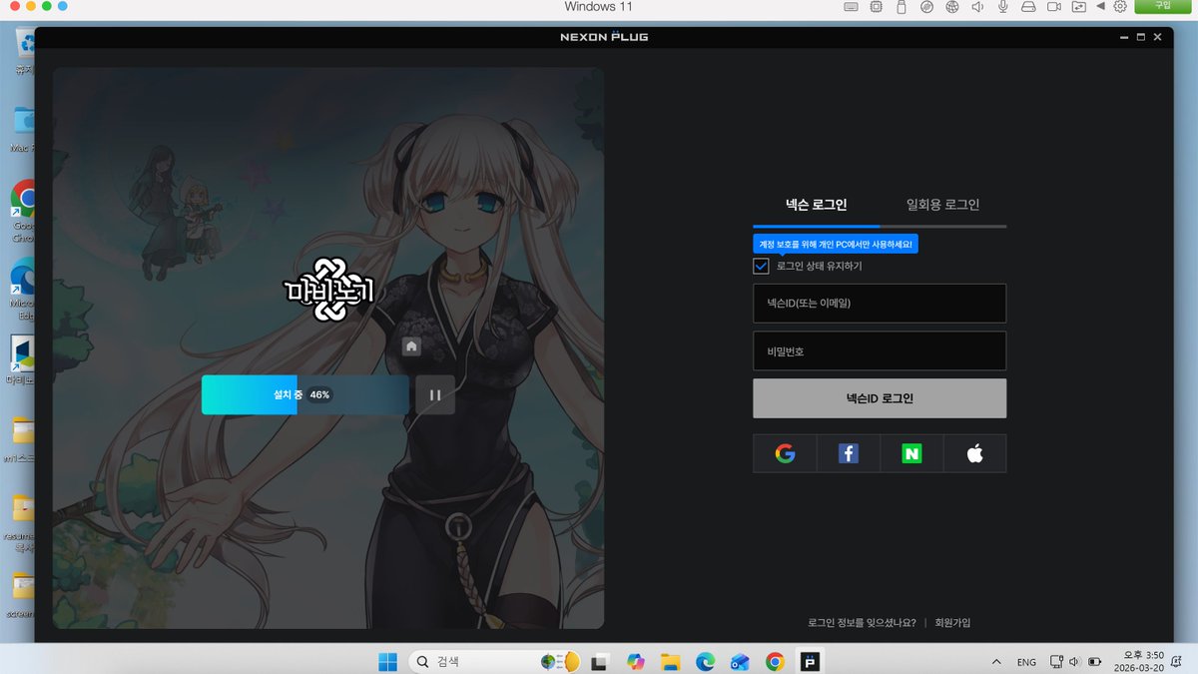The width and height of the screenshot is (1198, 674).
Task: Click the microphone icon in the Parallels toolbar
Action: coord(1002,6)
